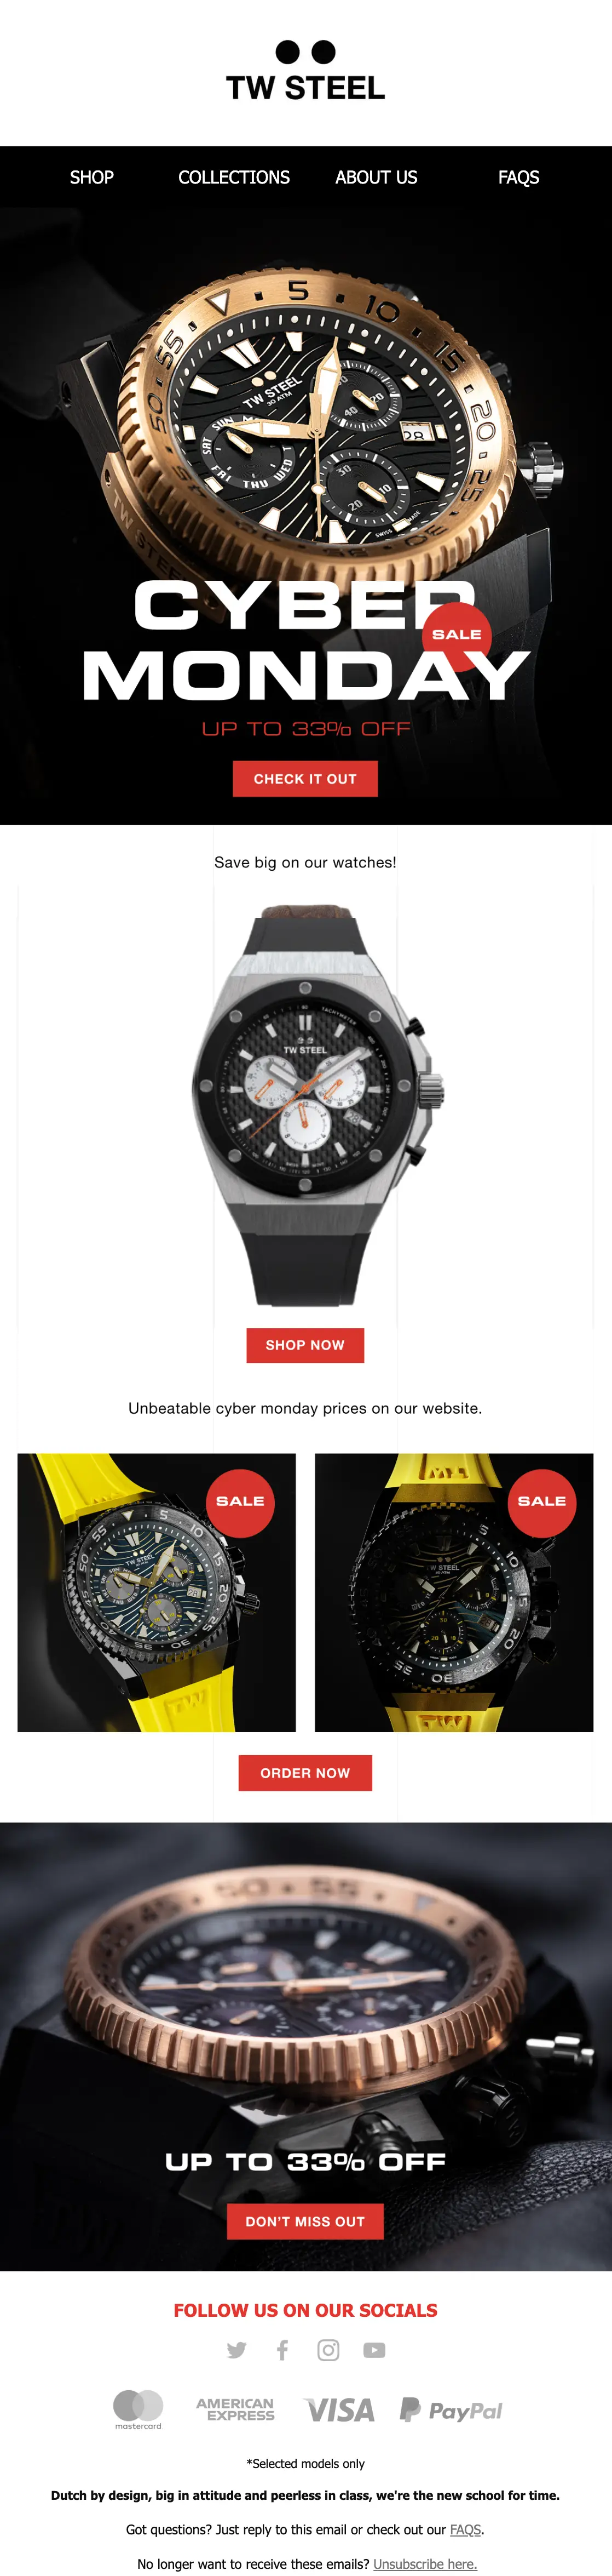This screenshot has height=2576, width=612.
Task: Click the CHECK IT OUT button
Action: [305, 779]
